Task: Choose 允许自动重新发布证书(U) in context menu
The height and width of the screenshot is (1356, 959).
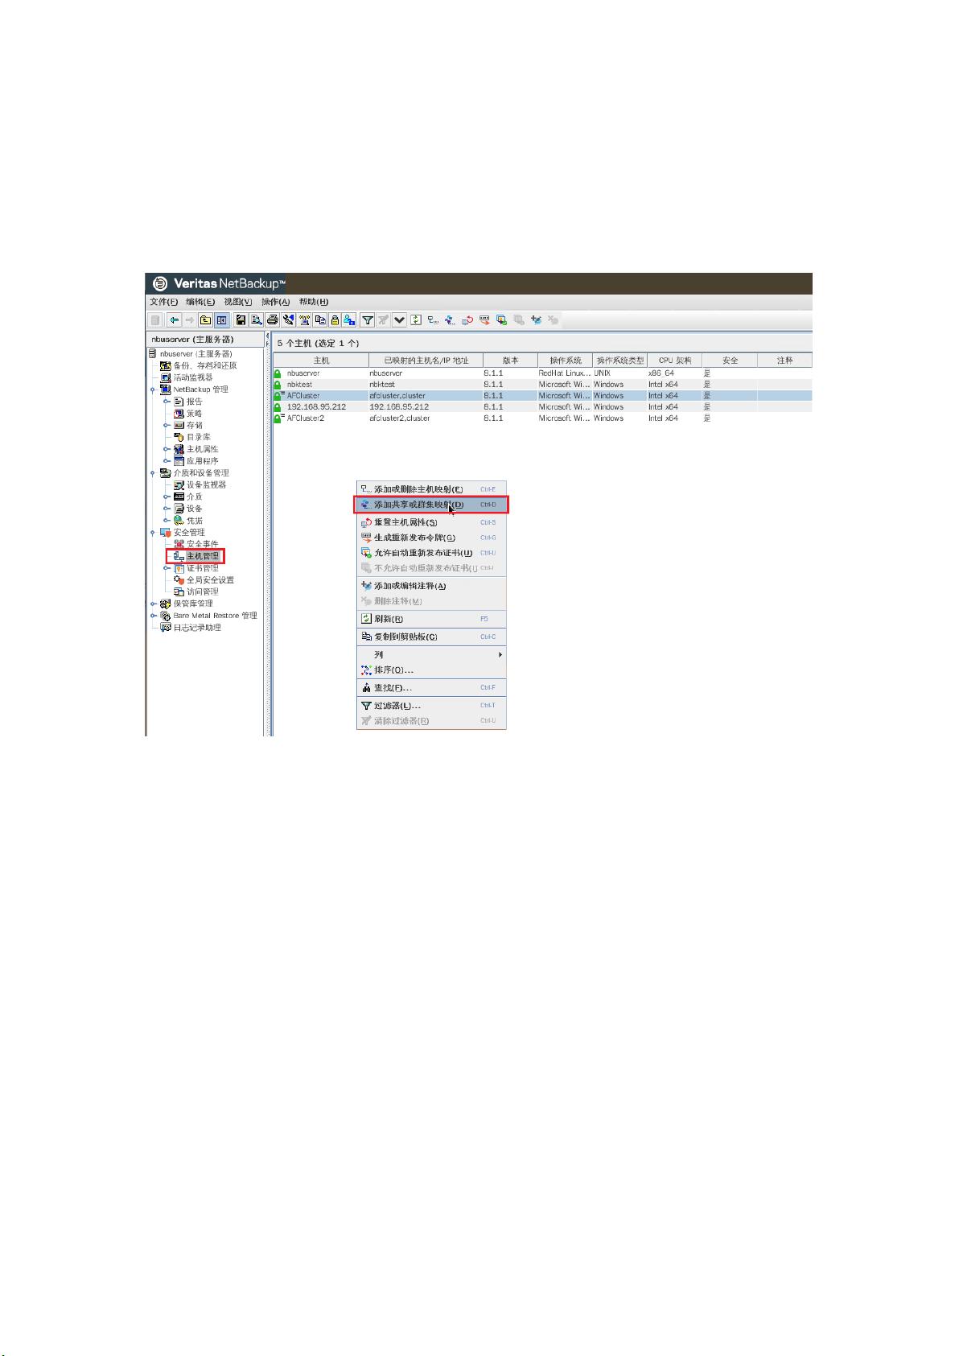Action: (431, 553)
